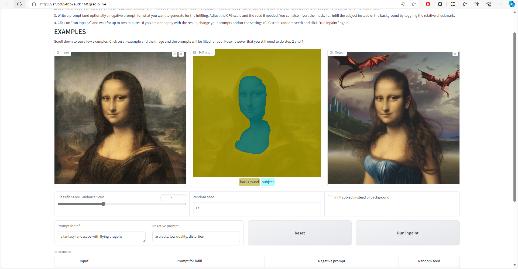
Task: Click the Negative prompt textbox
Action: (196, 237)
